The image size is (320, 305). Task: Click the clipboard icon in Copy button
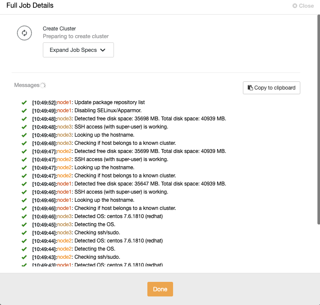pyautogui.click(x=250, y=88)
